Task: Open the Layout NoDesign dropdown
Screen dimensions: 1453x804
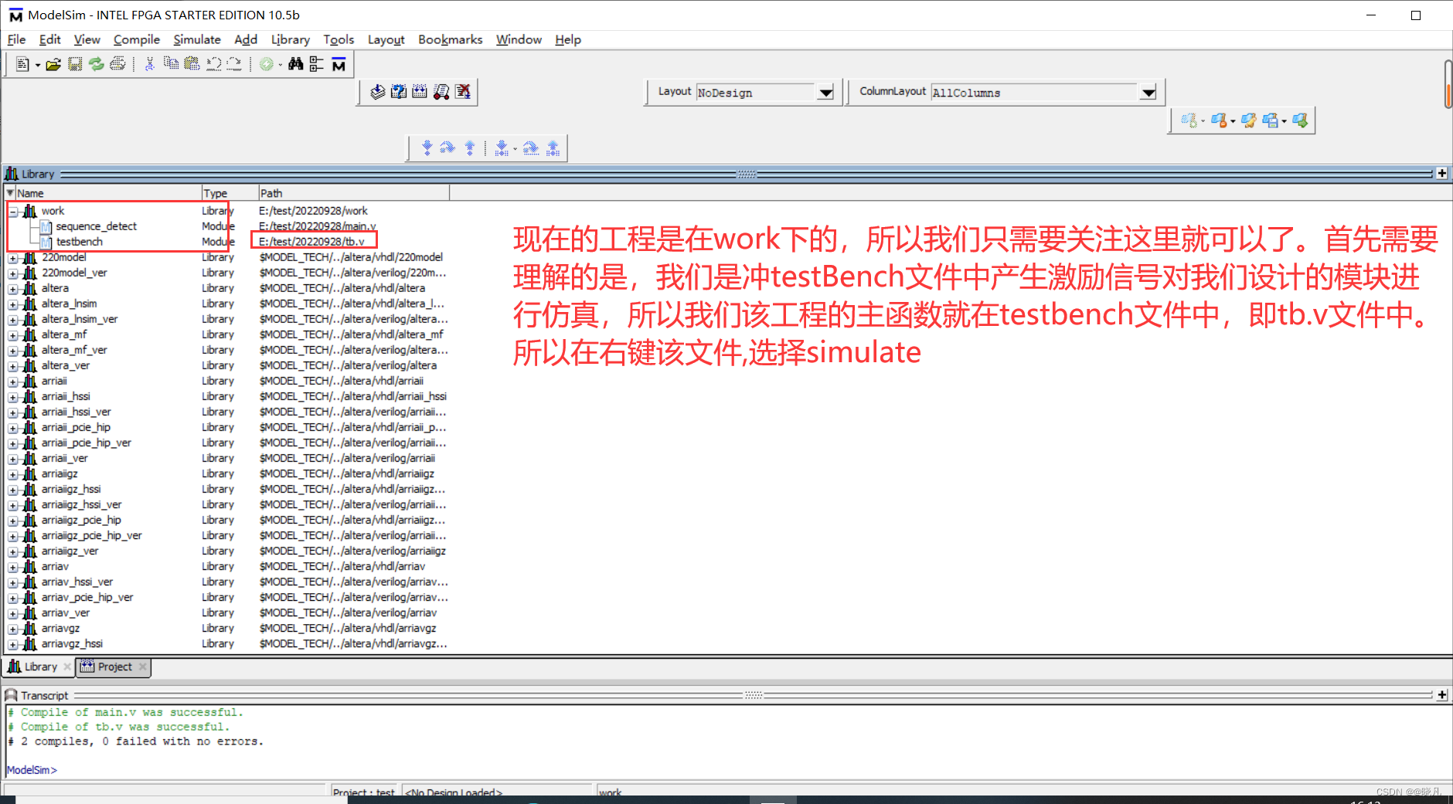Action: pyautogui.click(x=825, y=93)
